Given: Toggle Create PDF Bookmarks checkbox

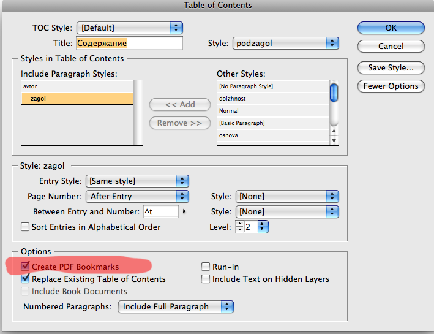Looking at the screenshot, I should (x=25, y=267).
